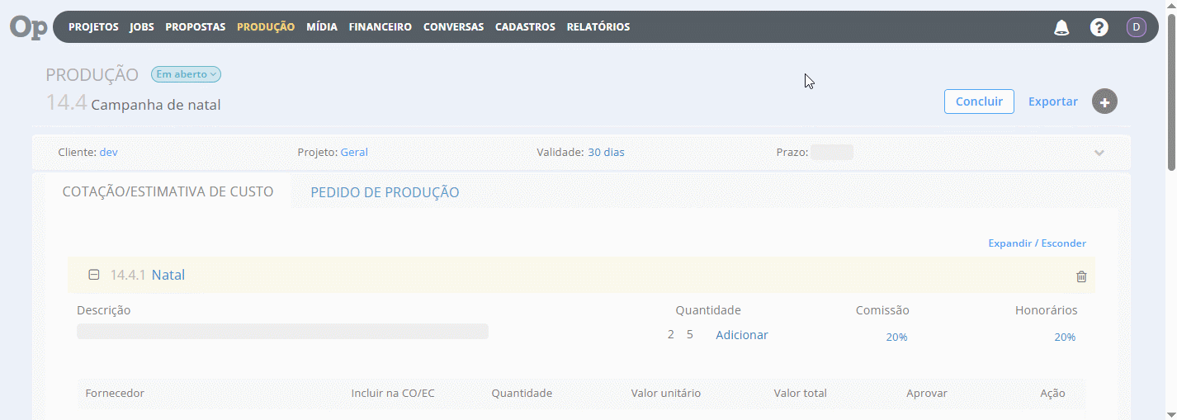Screen dimensions: 1177x420
Task: Click the Natal item title link
Action: (168, 275)
